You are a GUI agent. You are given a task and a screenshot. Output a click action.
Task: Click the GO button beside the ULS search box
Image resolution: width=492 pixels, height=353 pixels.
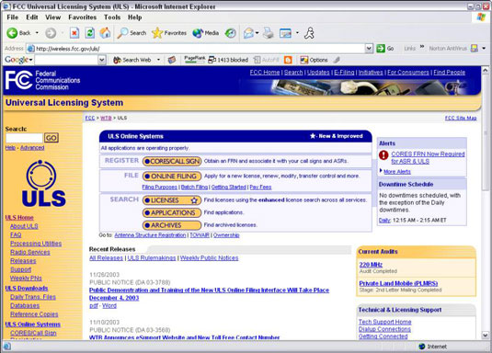point(51,138)
